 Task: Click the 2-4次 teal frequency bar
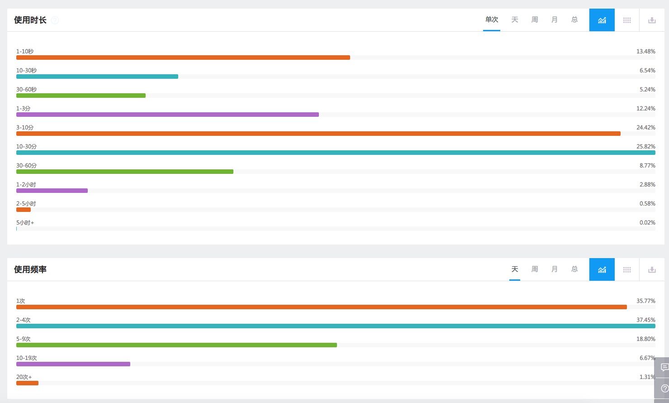(336, 326)
